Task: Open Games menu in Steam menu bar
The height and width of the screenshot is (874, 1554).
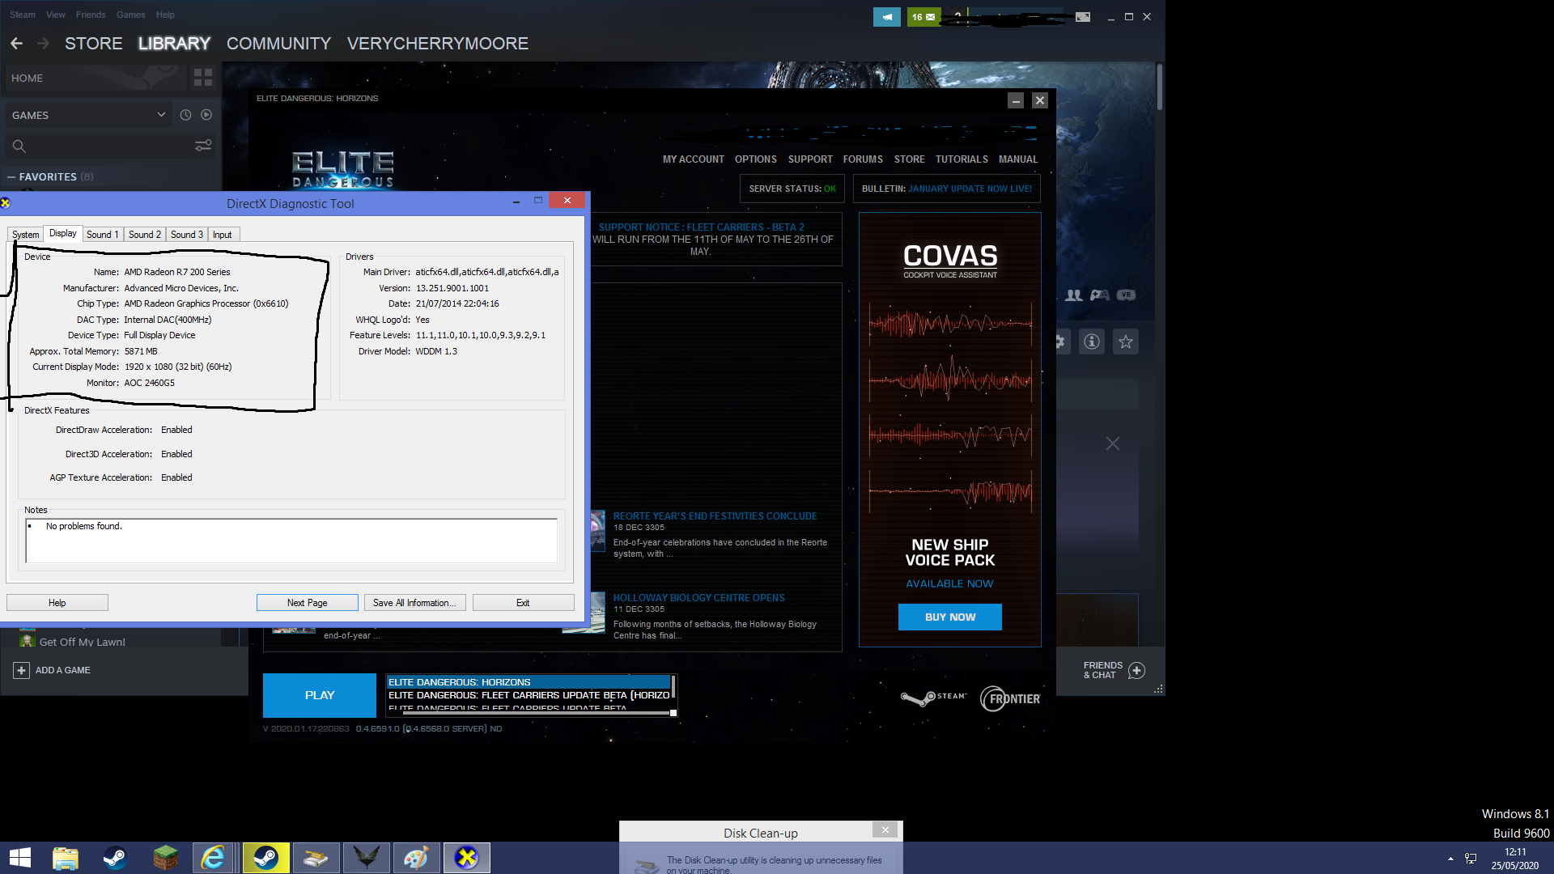Action: click(130, 15)
